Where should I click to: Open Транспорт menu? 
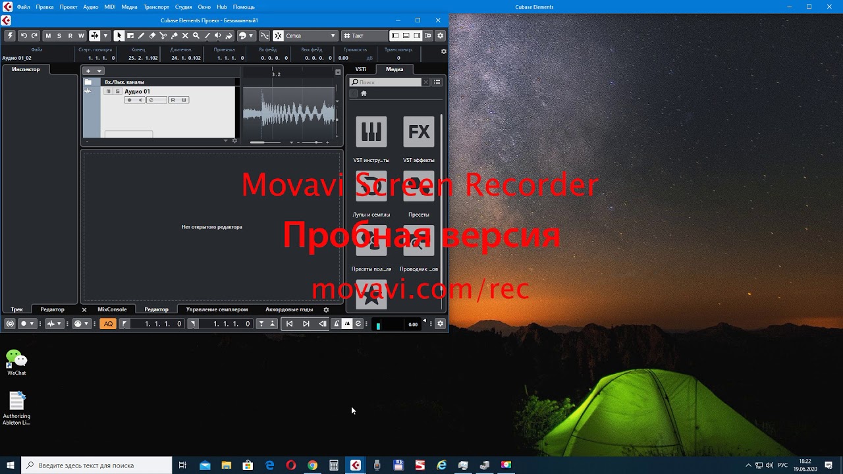tap(156, 7)
